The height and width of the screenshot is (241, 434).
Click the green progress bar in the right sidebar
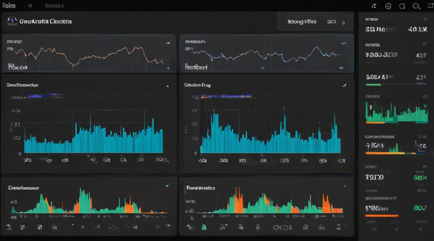(x=373, y=85)
